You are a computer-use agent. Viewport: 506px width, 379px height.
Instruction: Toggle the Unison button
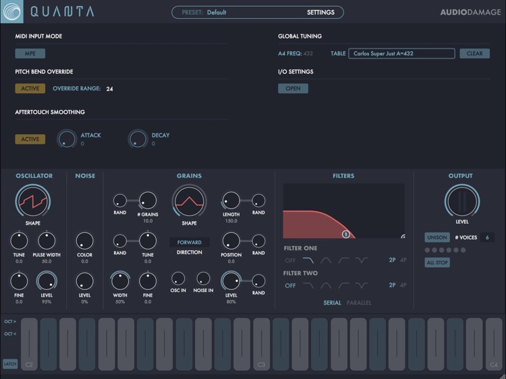point(437,237)
